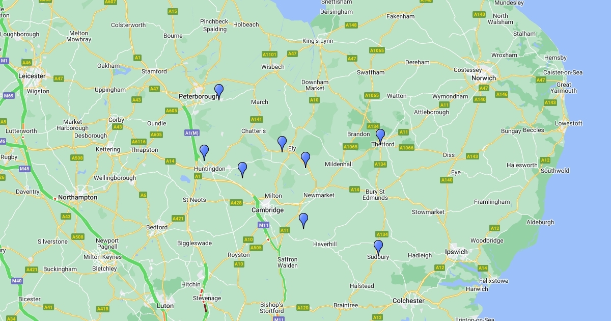Click the M11 motorway shield near Cambridge
611x321 pixels.
pyautogui.click(x=263, y=225)
